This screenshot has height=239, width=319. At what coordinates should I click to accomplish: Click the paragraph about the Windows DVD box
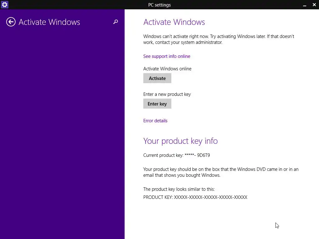tap(221, 172)
